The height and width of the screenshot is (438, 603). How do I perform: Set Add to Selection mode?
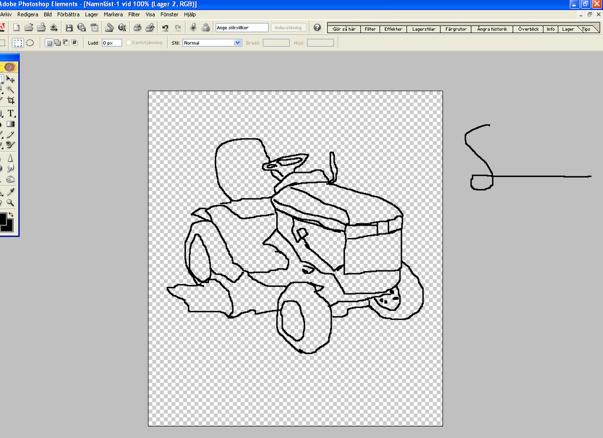click(57, 42)
